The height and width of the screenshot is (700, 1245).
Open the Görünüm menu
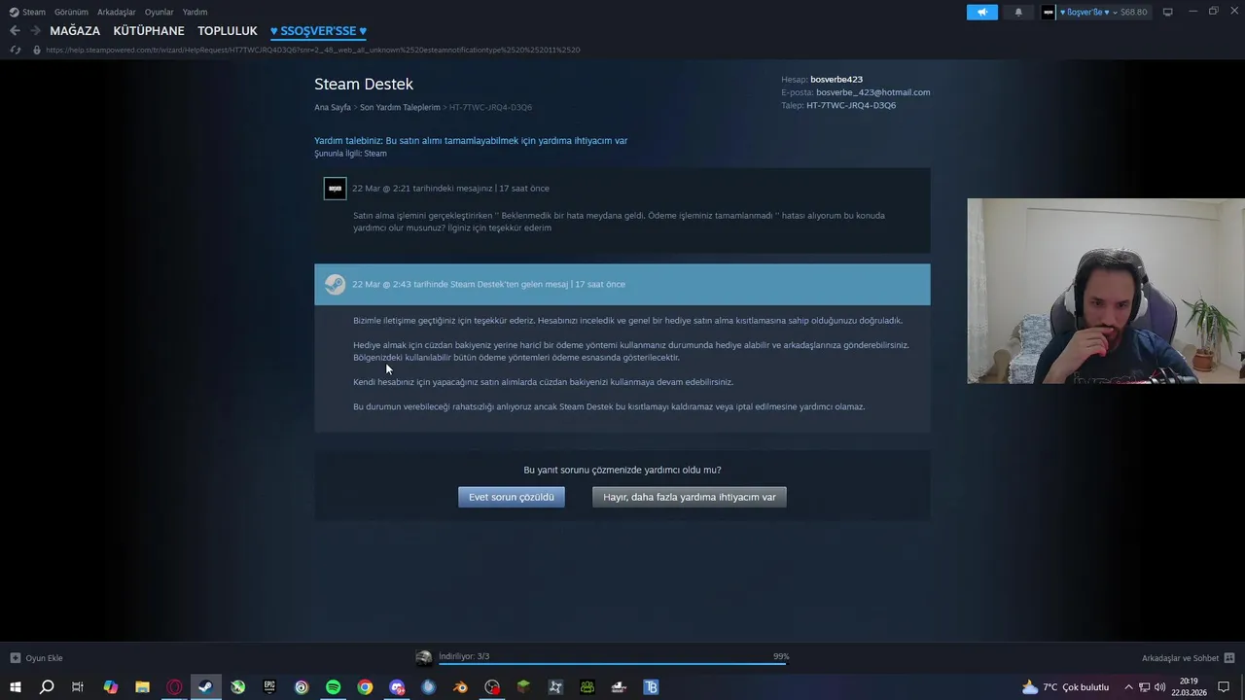pyautogui.click(x=71, y=13)
